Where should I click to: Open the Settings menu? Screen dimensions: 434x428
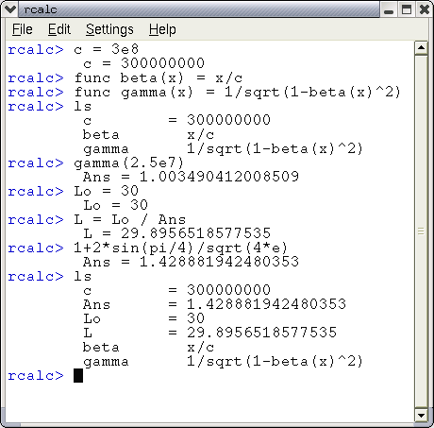(109, 29)
